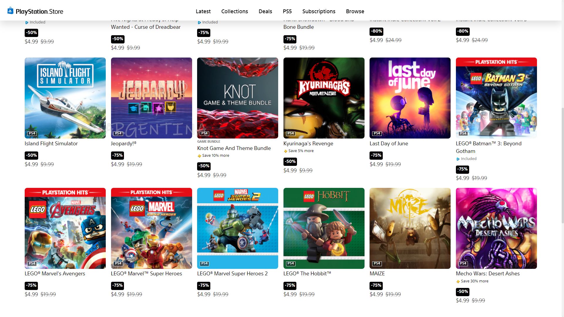
Task: Open the Knot Game And Theme Bundle link
Action: tap(234, 148)
